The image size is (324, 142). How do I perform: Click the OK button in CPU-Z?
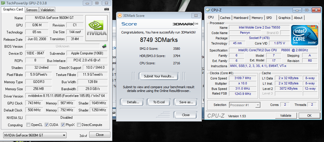pos(309,116)
